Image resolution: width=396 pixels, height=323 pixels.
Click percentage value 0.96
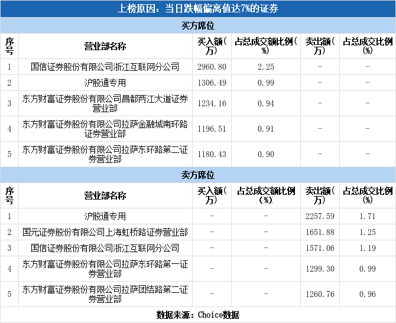click(368, 294)
